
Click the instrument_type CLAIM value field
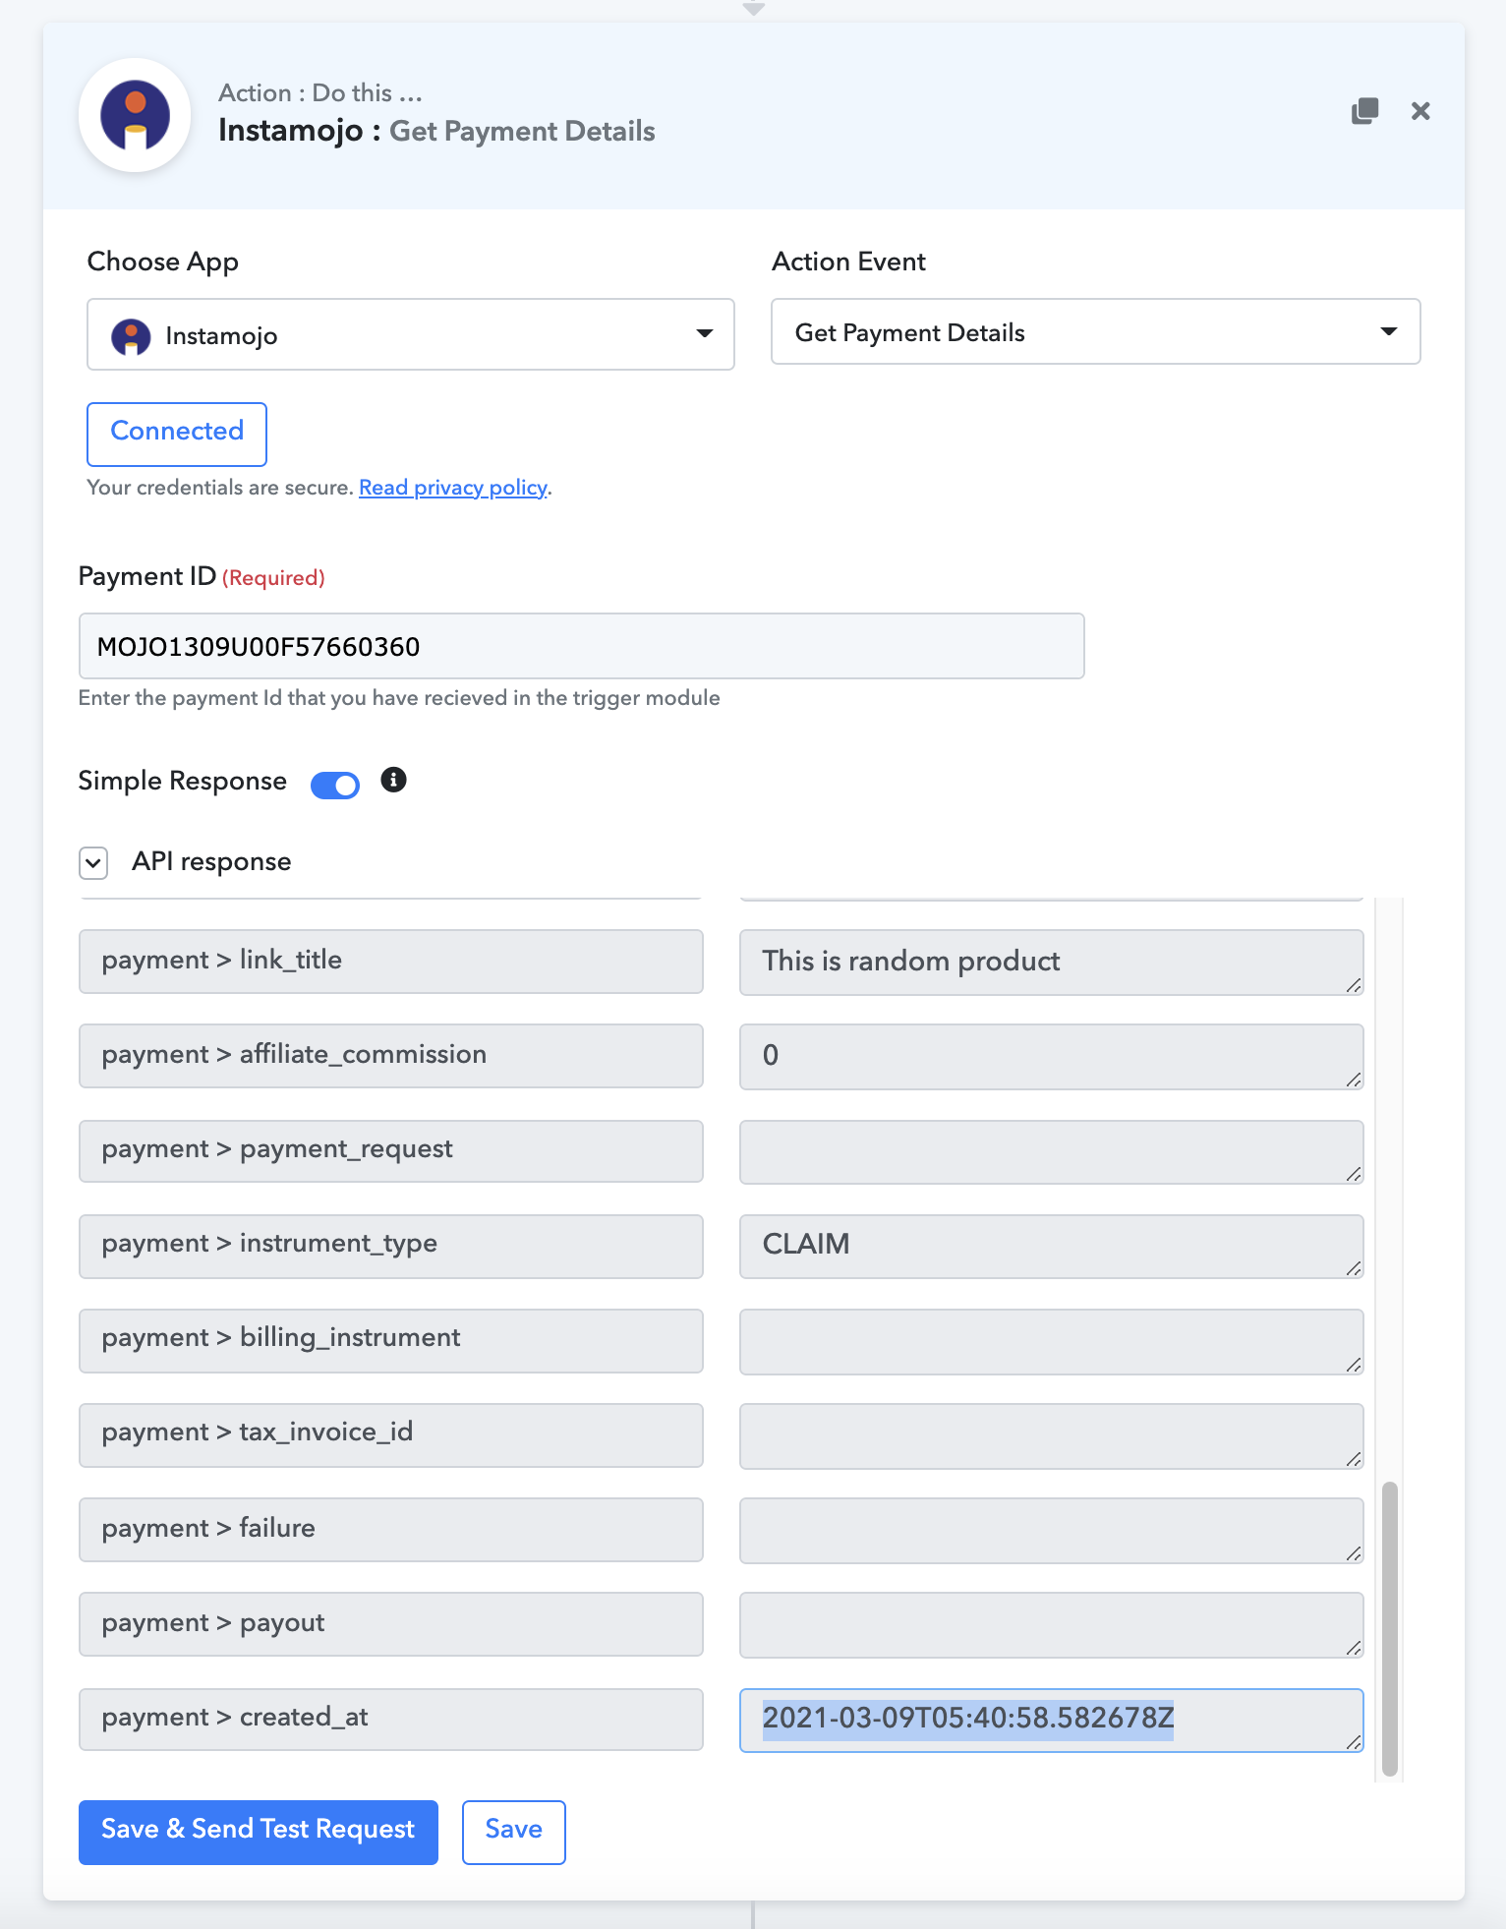coord(1052,1246)
